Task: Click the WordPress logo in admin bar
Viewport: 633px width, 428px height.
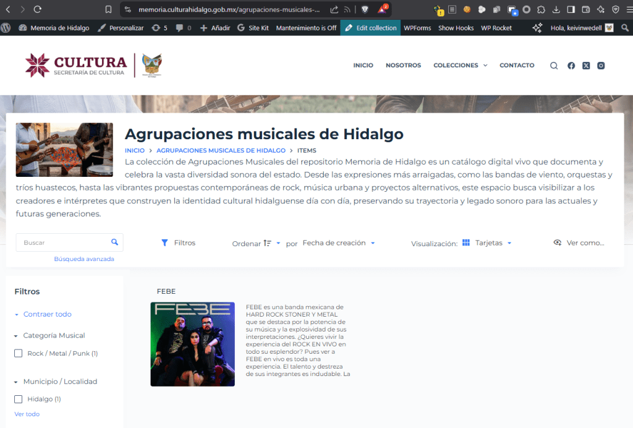Action: pos(6,28)
